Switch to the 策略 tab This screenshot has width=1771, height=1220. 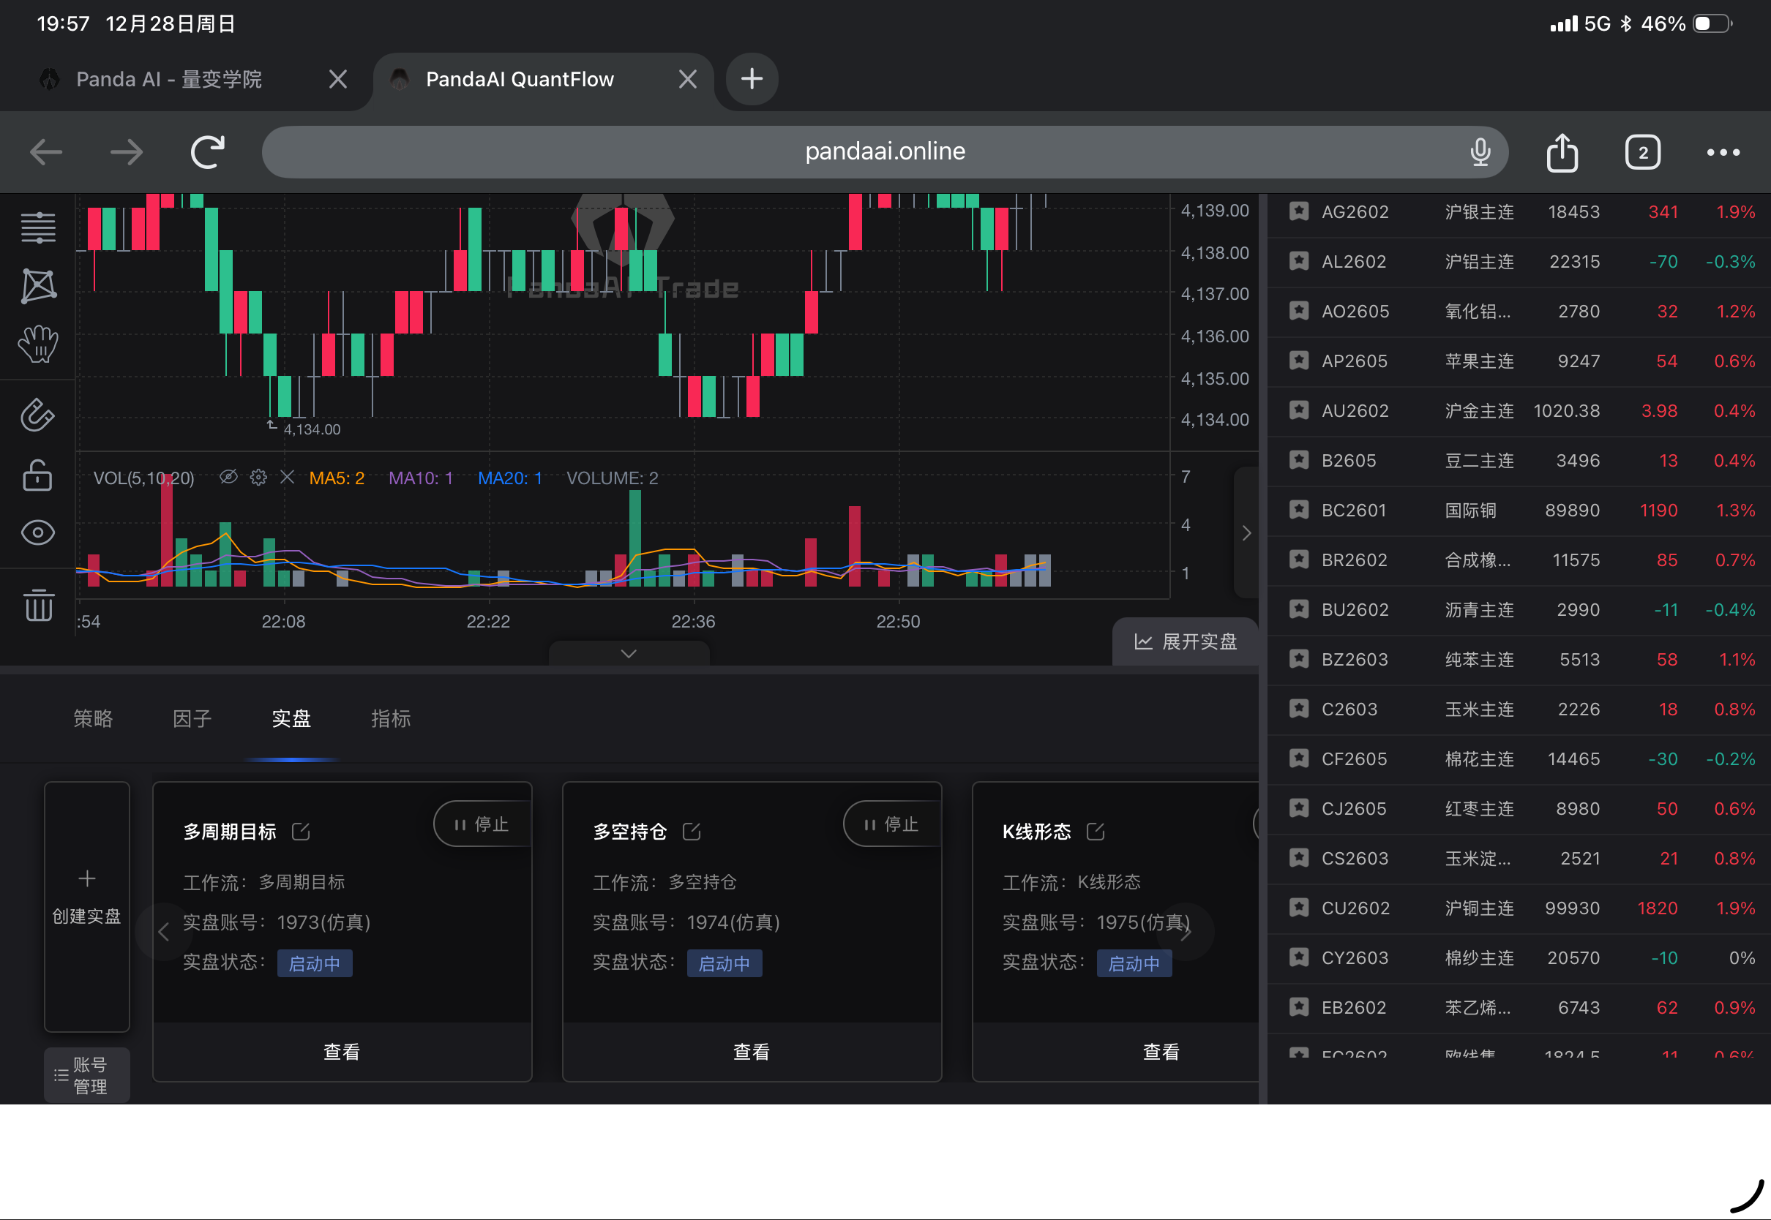[93, 718]
